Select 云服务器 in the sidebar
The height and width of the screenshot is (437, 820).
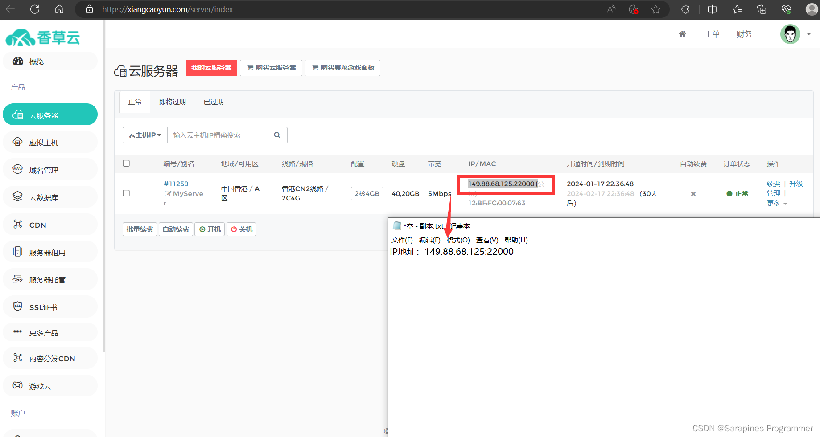50,115
